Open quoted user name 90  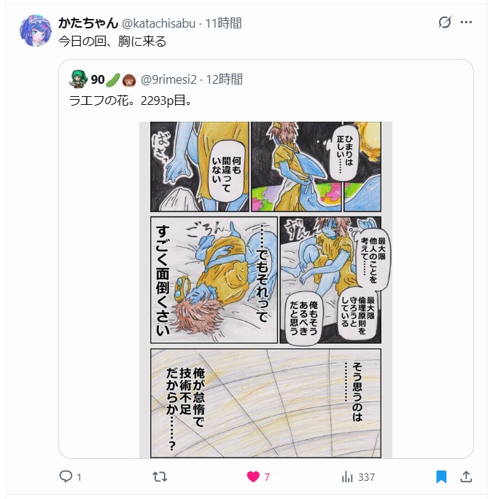pos(98,79)
